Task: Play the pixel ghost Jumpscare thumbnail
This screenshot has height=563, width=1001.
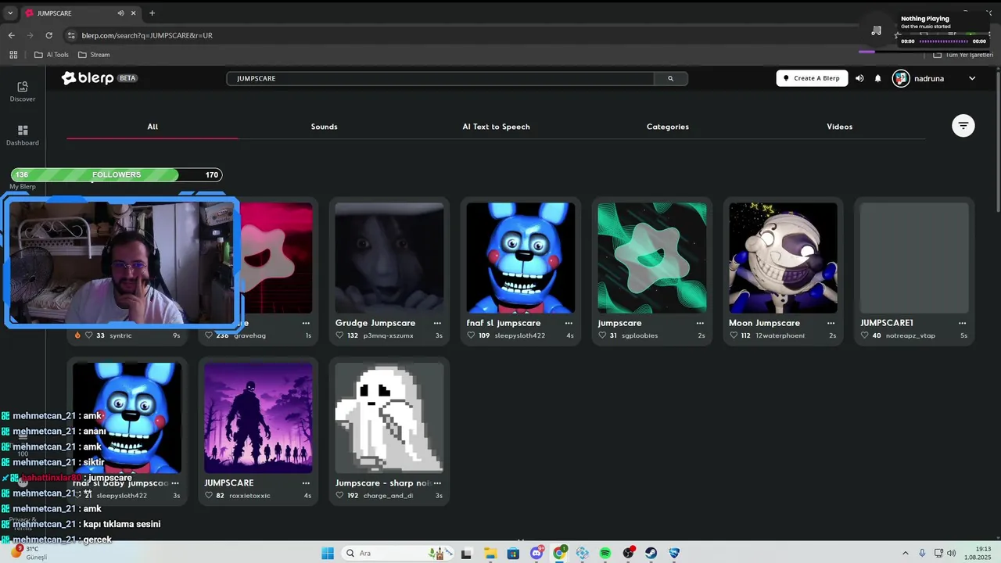Action: point(389,418)
